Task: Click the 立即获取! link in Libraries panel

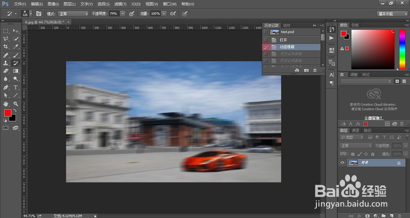Action: click(x=373, y=117)
